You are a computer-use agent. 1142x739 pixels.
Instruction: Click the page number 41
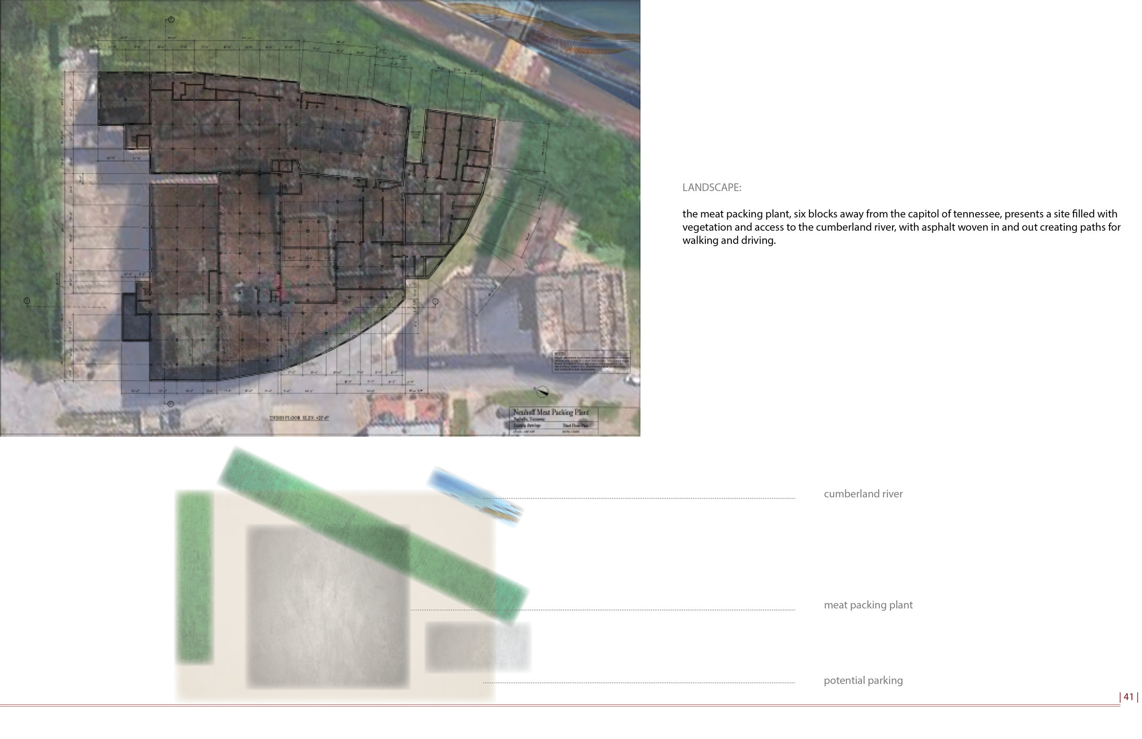click(1128, 697)
